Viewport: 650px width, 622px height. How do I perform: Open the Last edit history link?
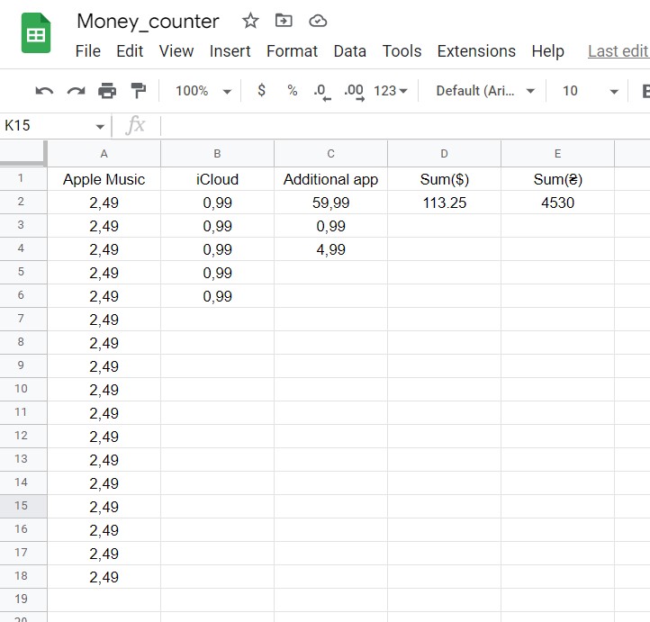pos(618,51)
